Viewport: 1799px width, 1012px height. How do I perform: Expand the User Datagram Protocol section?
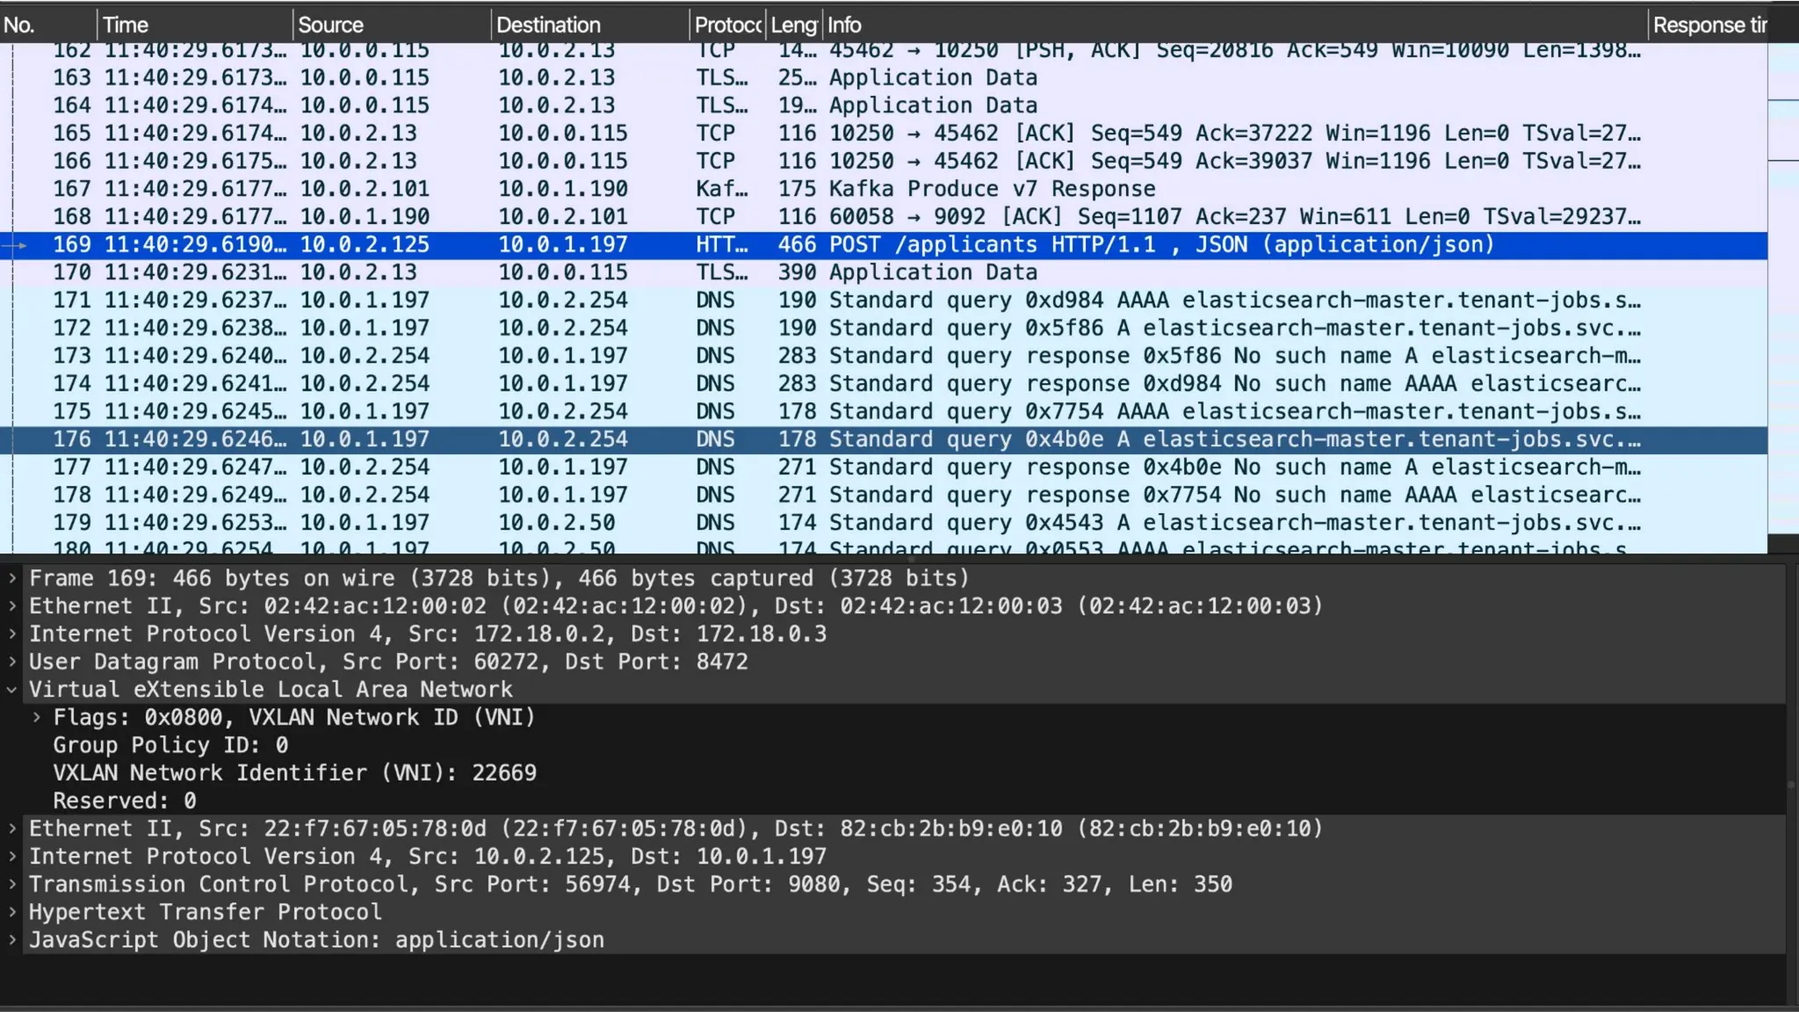point(12,661)
